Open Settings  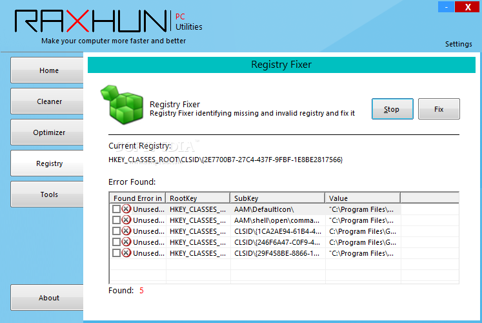pos(458,44)
